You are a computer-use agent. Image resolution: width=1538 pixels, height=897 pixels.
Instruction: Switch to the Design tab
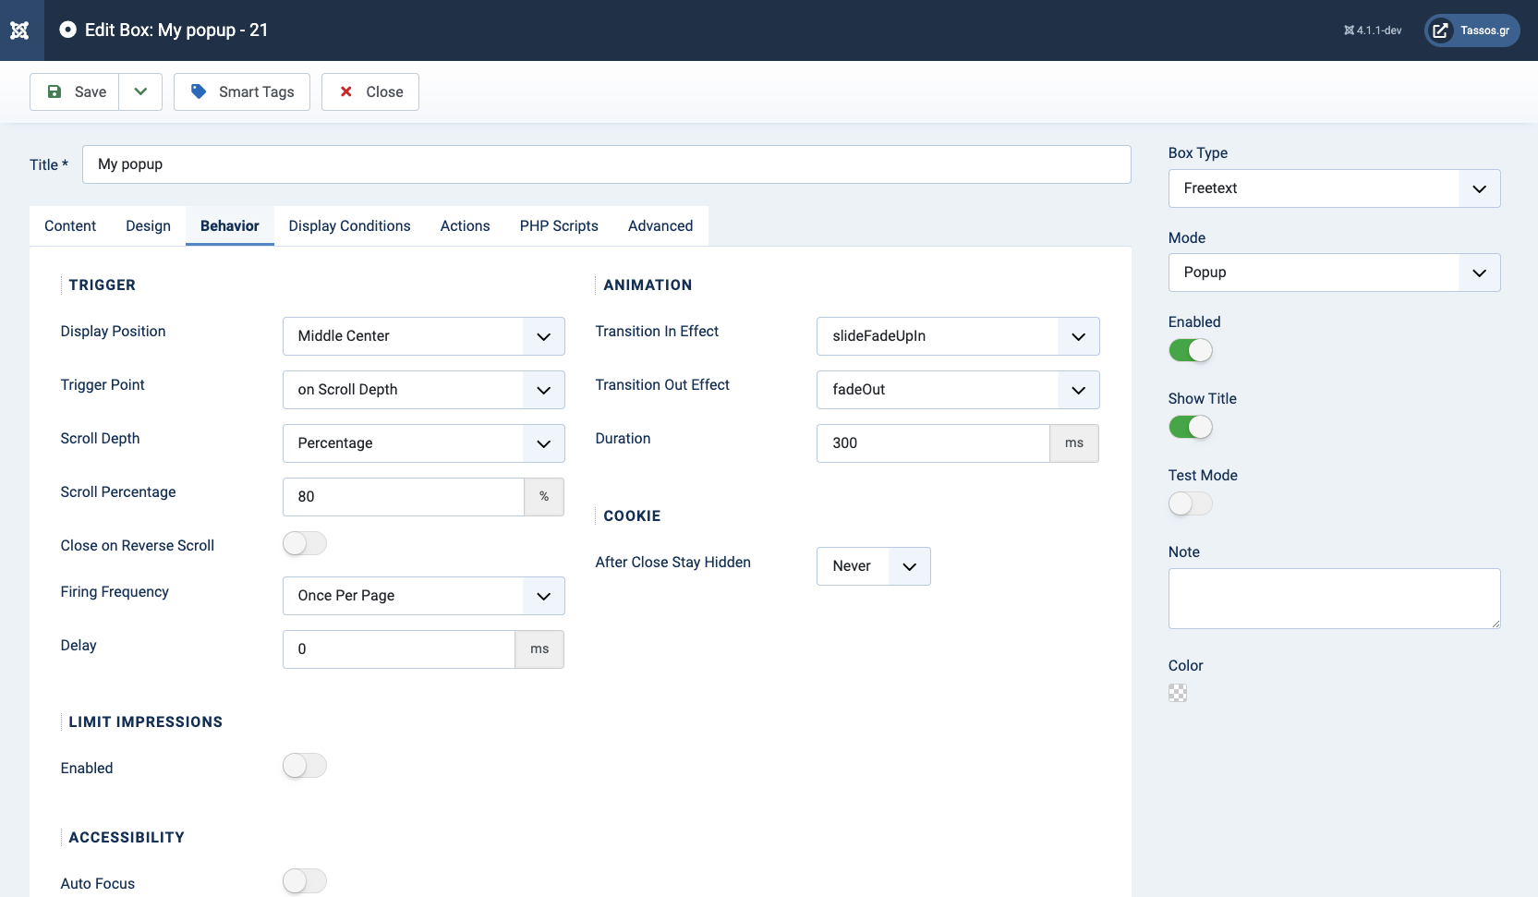click(x=148, y=226)
